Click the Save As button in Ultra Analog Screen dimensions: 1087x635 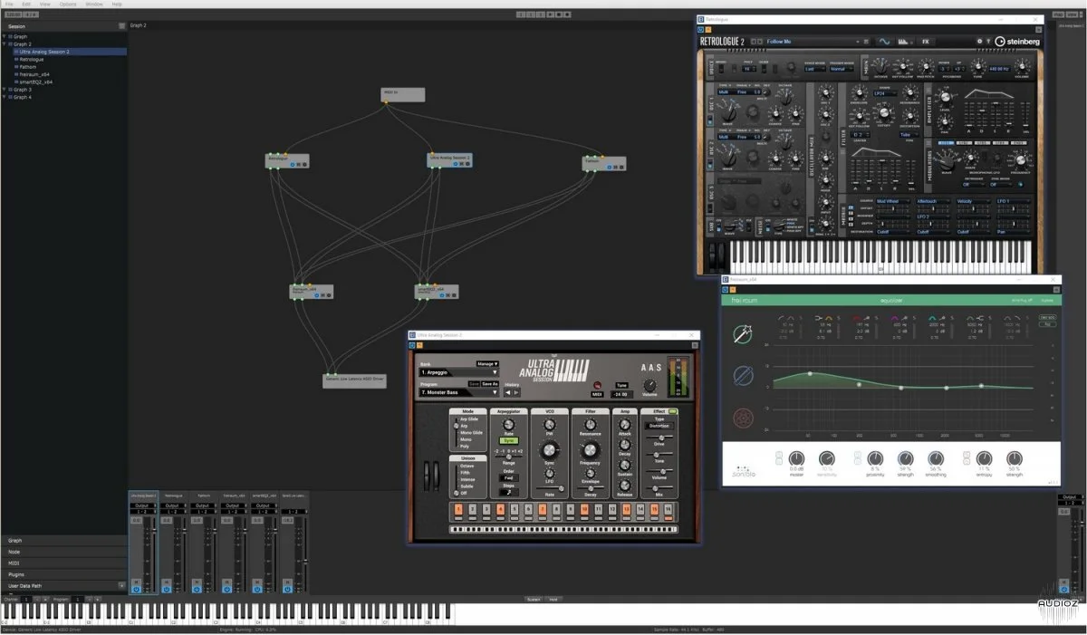[x=490, y=384]
